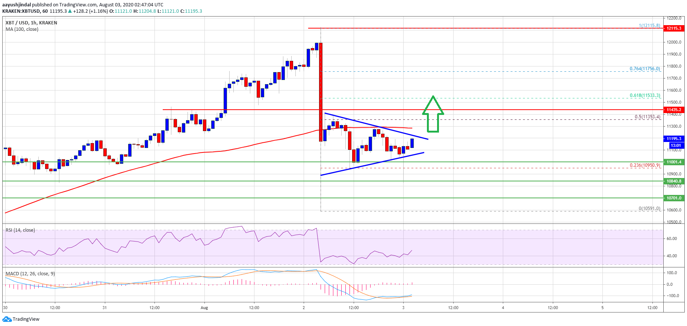Click the MACD 100.0 axis value
Viewport: 687px width, 326px height.
click(672, 273)
